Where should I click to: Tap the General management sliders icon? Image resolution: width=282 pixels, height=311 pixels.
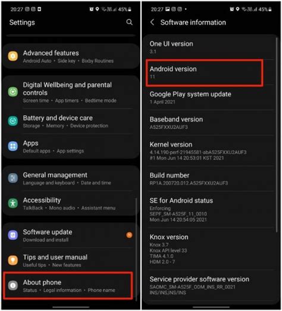tap(13, 178)
